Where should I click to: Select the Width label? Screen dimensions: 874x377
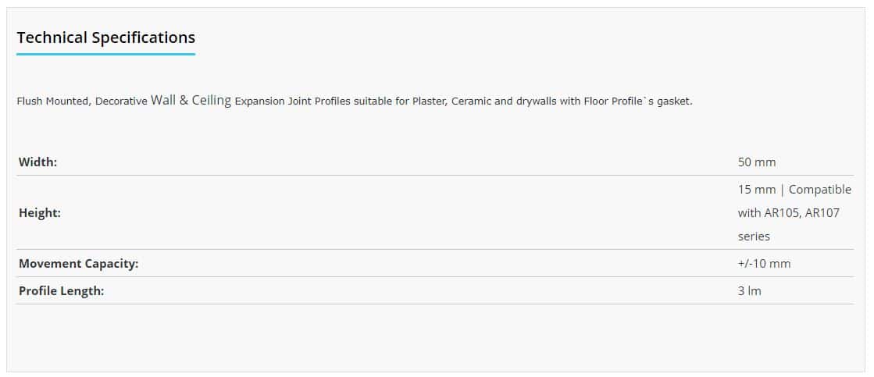(38, 162)
